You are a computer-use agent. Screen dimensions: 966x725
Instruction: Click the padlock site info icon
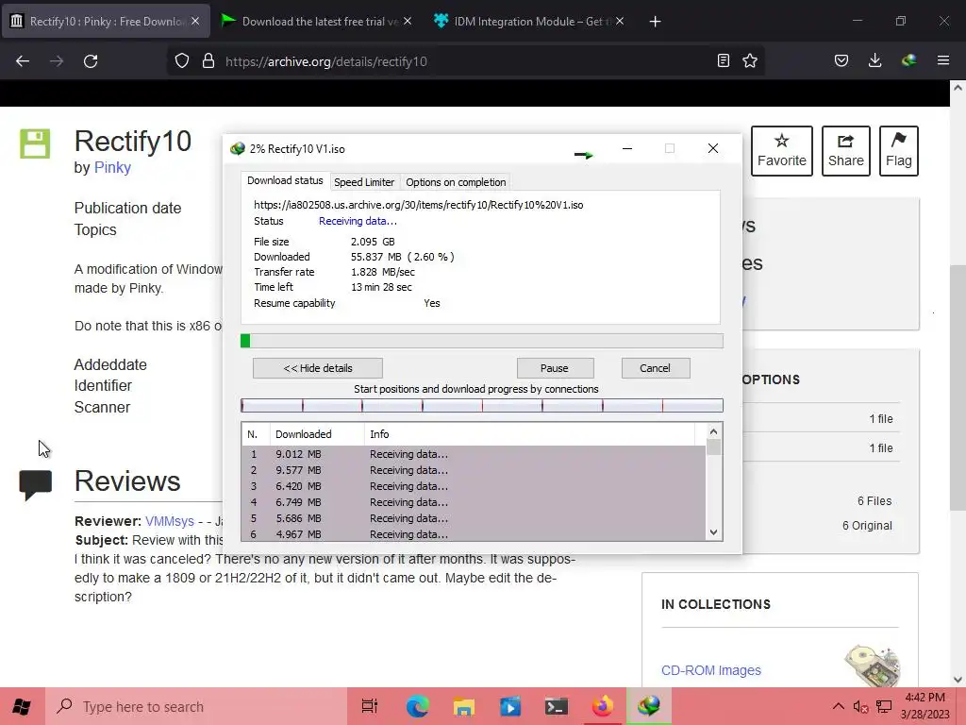(208, 61)
